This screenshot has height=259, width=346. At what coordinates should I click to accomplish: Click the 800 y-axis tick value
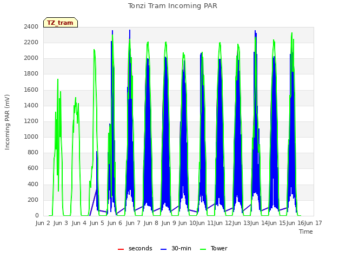33,152
